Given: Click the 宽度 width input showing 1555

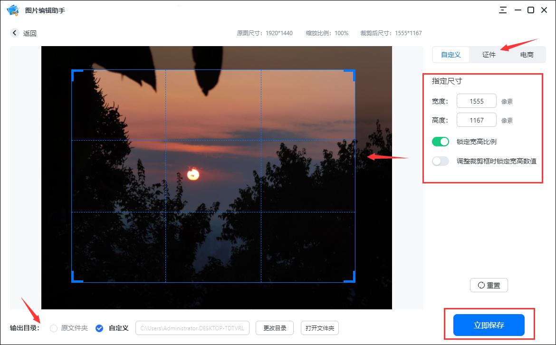Looking at the screenshot, I should coord(476,101).
